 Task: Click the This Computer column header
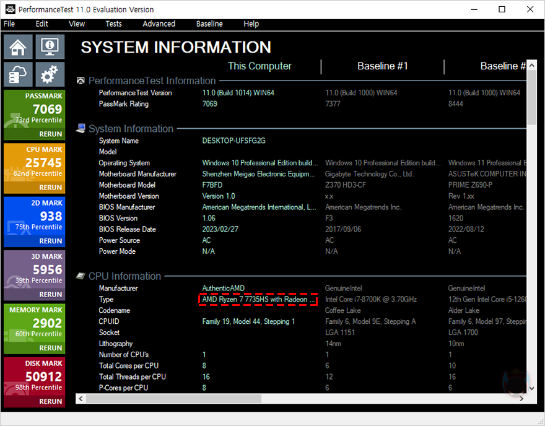tap(259, 66)
